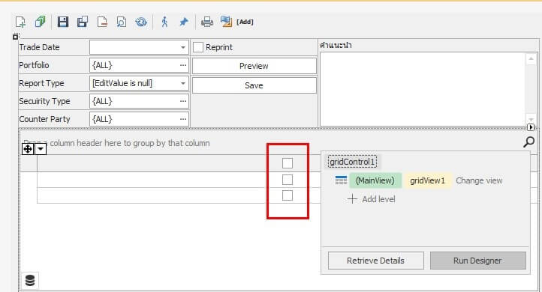Image resolution: width=542 pixels, height=292 pixels.
Task: Open the Portfolio ellipsis selector
Action: point(183,65)
